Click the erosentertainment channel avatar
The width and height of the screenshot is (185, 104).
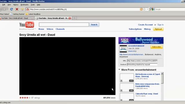[x=123, y=49]
